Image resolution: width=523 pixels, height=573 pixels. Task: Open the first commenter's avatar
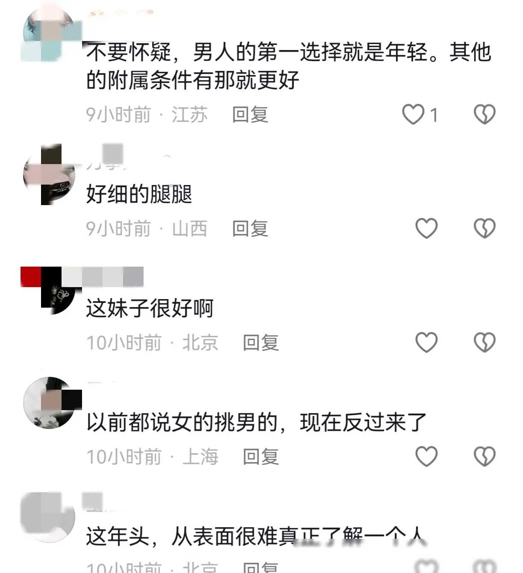tap(49, 33)
